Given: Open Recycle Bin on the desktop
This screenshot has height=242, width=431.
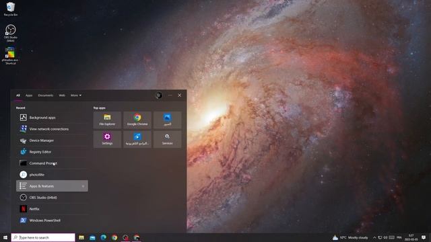Looking at the screenshot, I should (x=11, y=9).
